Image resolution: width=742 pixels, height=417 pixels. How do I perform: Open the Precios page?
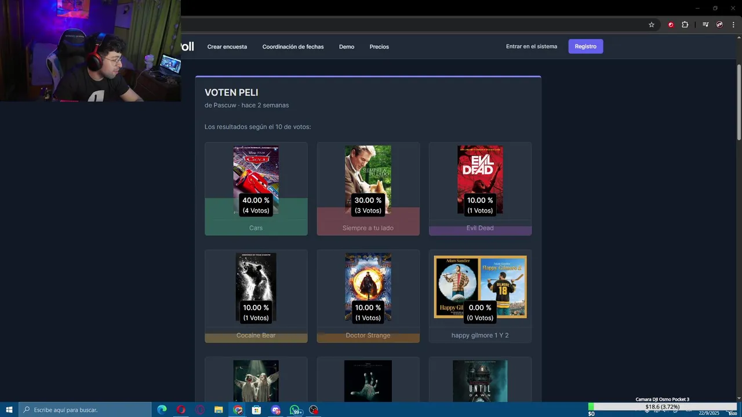379,46
